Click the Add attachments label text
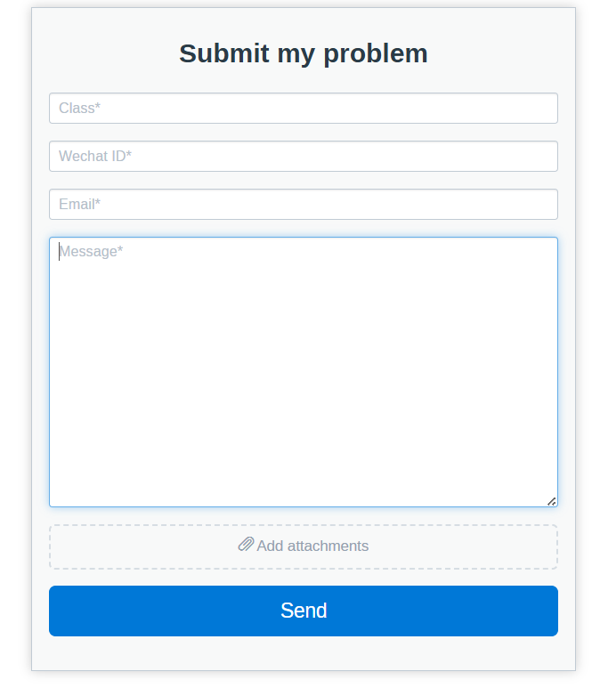The image size is (600, 696). click(312, 546)
